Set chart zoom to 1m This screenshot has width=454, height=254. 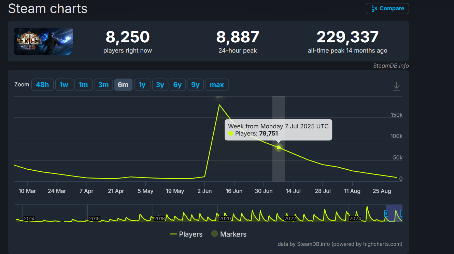coord(83,85)
